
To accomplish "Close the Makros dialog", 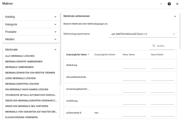I will coord(177,4).
